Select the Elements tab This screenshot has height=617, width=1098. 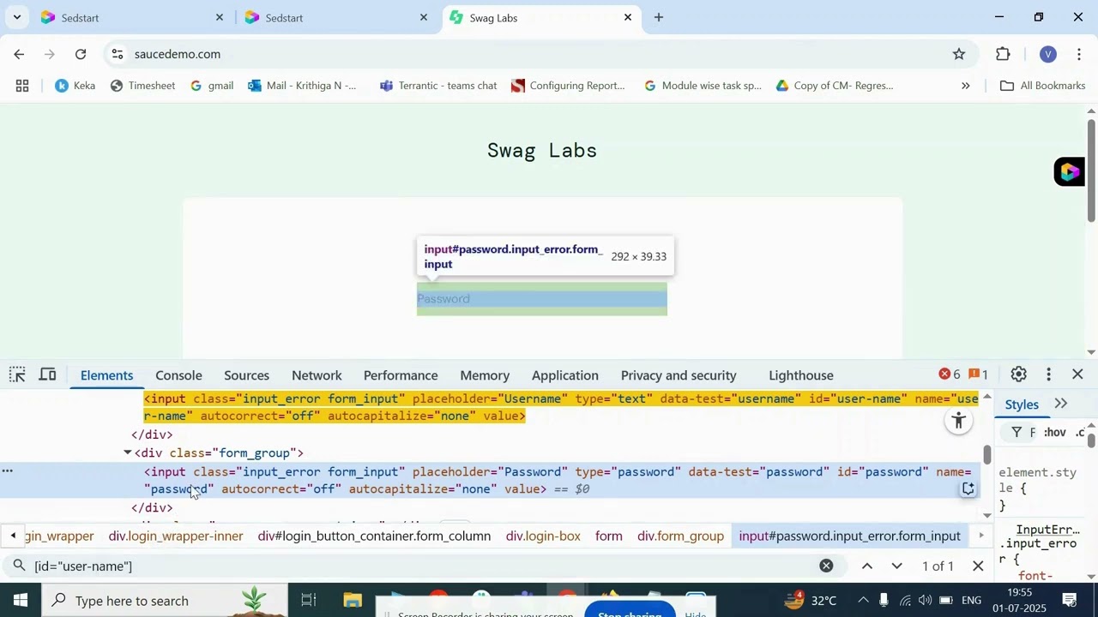[106, 375]
